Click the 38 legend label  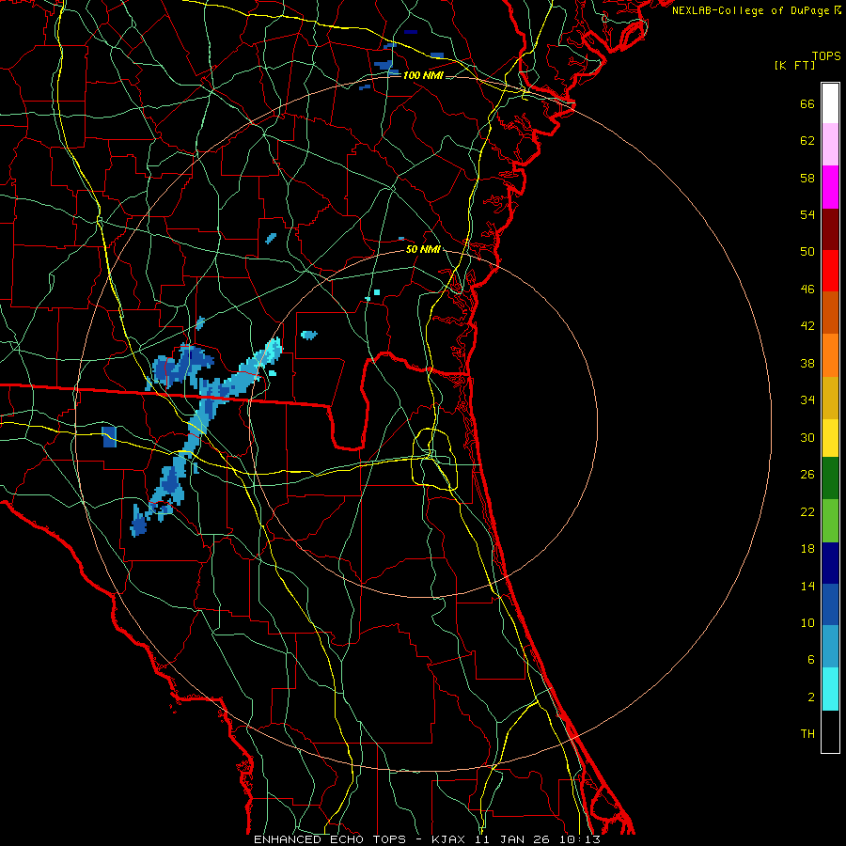pyautogui.click(x=807, y=363)
